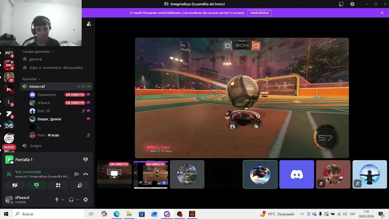
Task: Click EN DIRECTO badge next to Vlxobarbers
Action: tap(75, 95)
